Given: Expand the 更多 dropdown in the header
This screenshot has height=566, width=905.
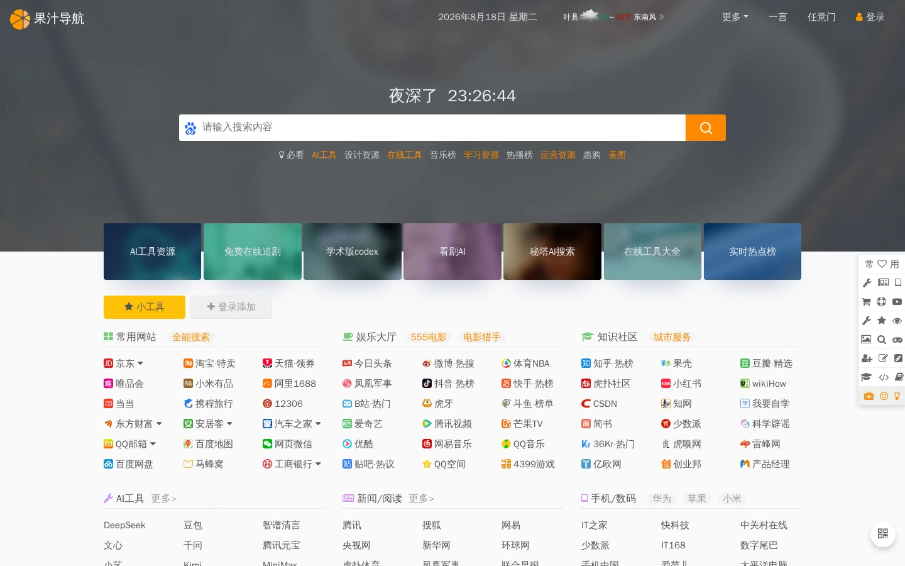Looking at the screenshot, I should [x=735, y=17].
